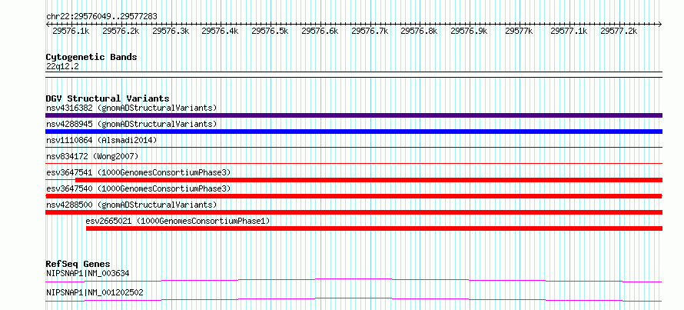Click the thin red nsv834172 variant line
684x310 pixels.
click(x=354, y=164)
